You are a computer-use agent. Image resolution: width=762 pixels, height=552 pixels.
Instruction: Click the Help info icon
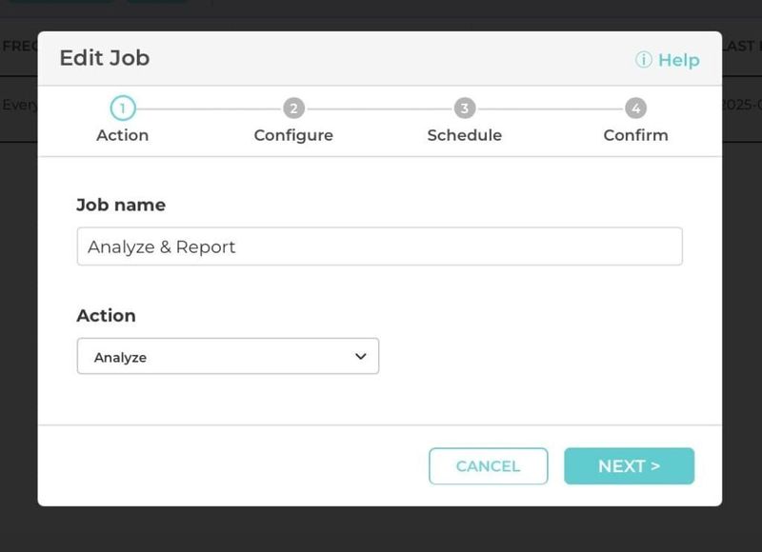pos(644,60)
